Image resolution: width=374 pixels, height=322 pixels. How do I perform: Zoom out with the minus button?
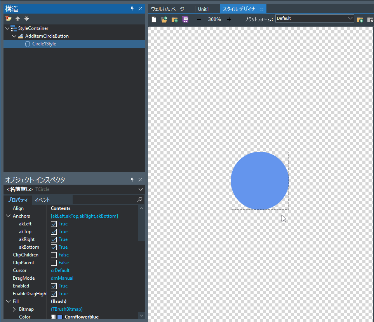199,19
